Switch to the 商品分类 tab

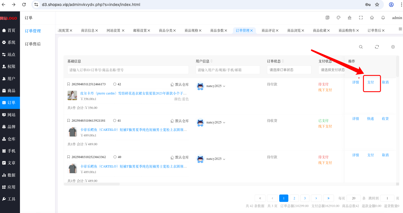click(x=166, y=30)
